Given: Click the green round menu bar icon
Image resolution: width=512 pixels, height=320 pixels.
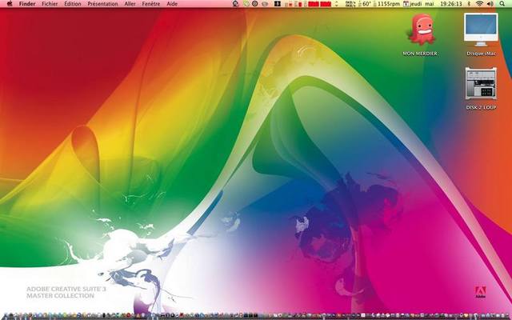Looking at the screenshot, I should 246,4.
